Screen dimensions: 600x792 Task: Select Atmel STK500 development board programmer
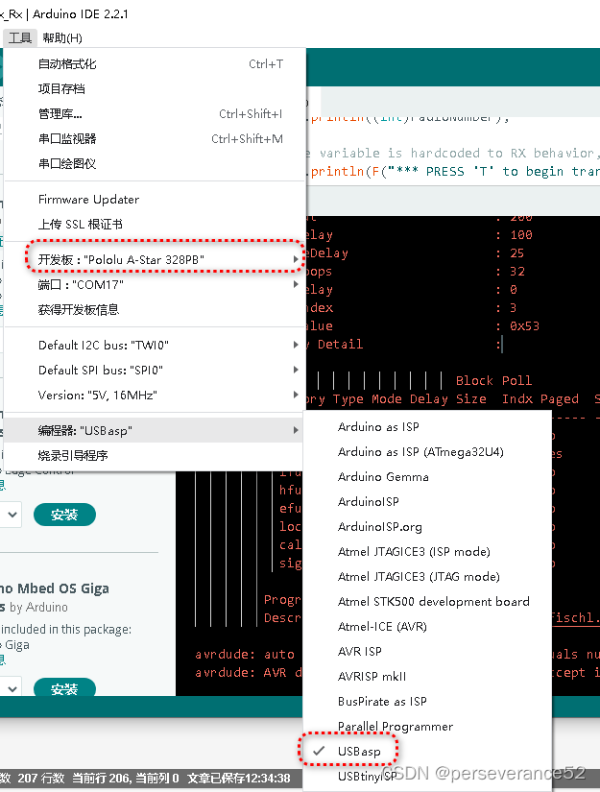coord(427,602)
